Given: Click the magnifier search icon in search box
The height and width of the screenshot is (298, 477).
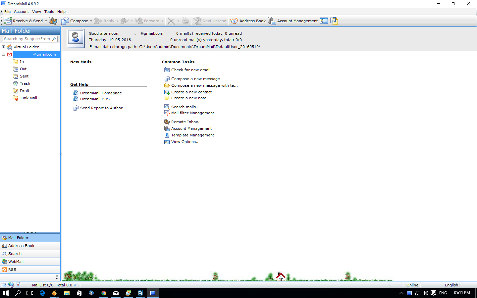Looking at the screenshot, I should (x=54, y=39).
